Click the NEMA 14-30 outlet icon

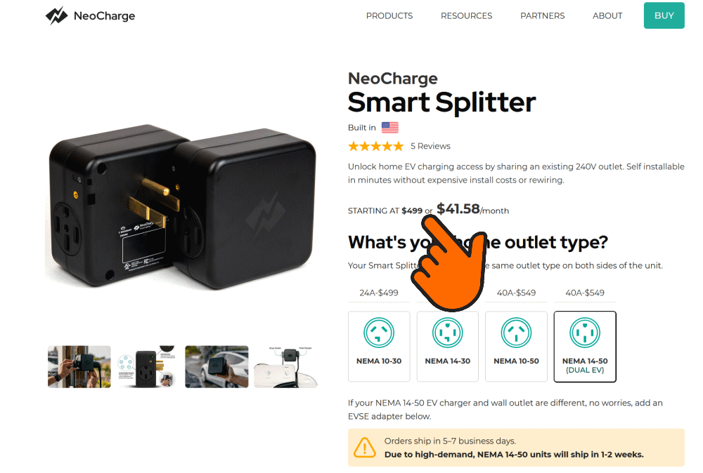447,333
